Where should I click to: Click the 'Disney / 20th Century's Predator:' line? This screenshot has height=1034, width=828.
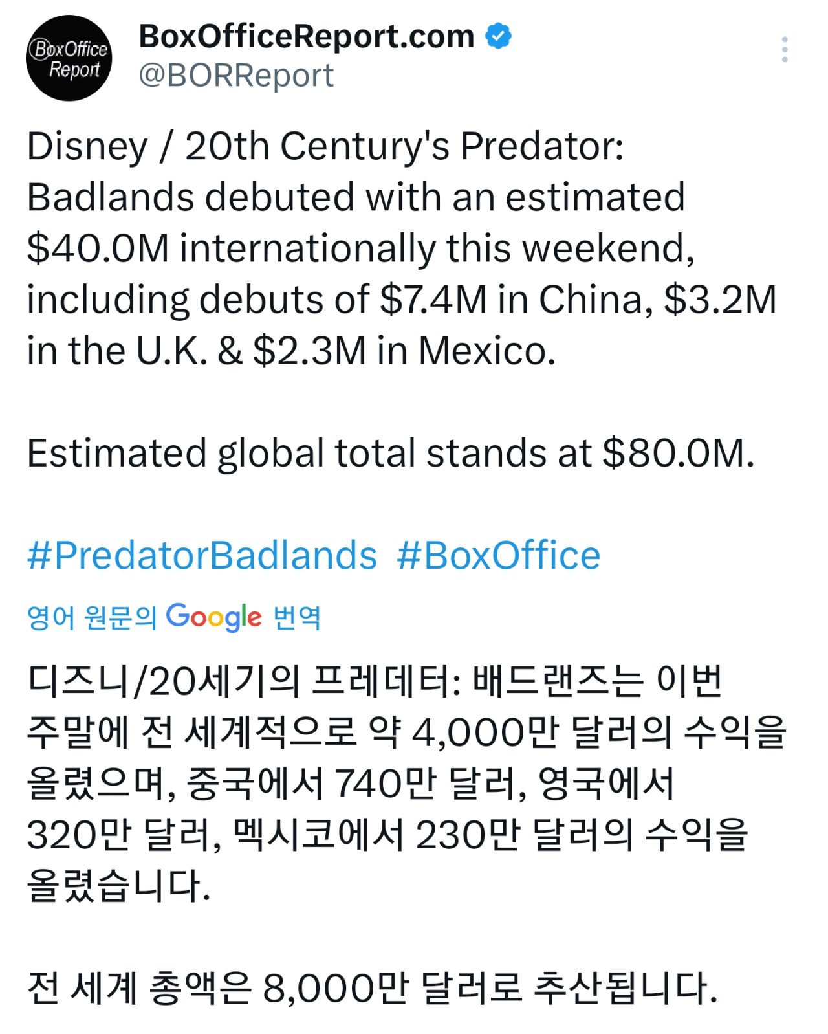(x=325, y=146)
